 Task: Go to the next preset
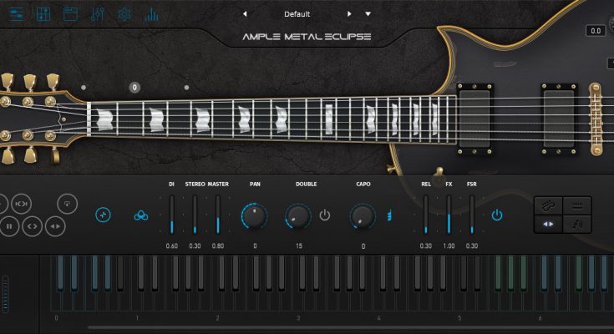point(349,14)
